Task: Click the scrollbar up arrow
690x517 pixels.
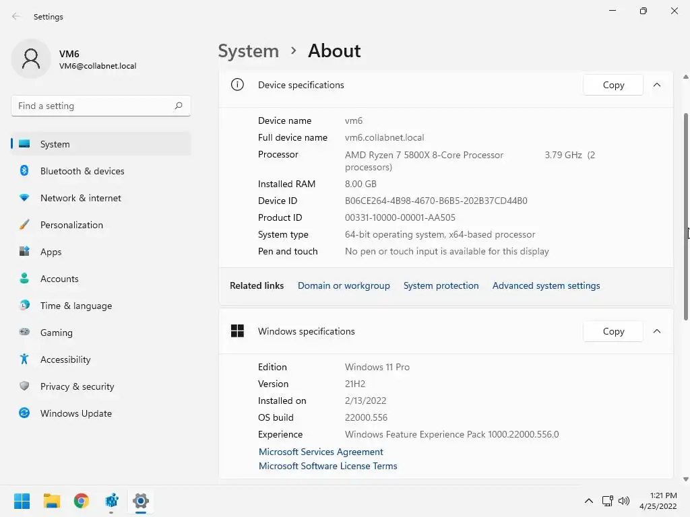Action: point(685,77)
